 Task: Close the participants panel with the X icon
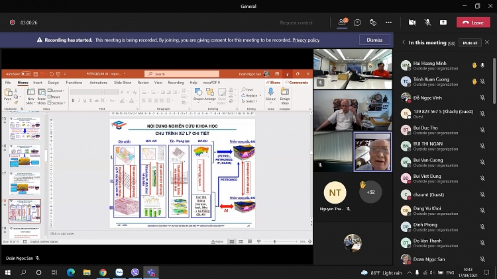[488, 42]
